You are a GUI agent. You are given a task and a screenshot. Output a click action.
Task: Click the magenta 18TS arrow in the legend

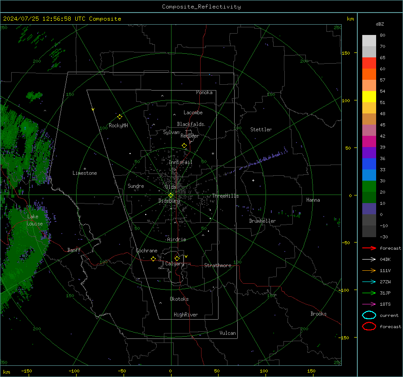tap(369, 304)
